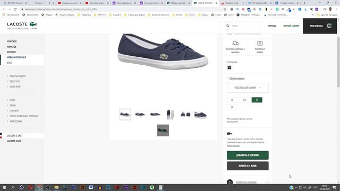Select the navy color swatch checkbox
Image resolution: width=340 pixels, height=191 pixels.
(229, 67)
